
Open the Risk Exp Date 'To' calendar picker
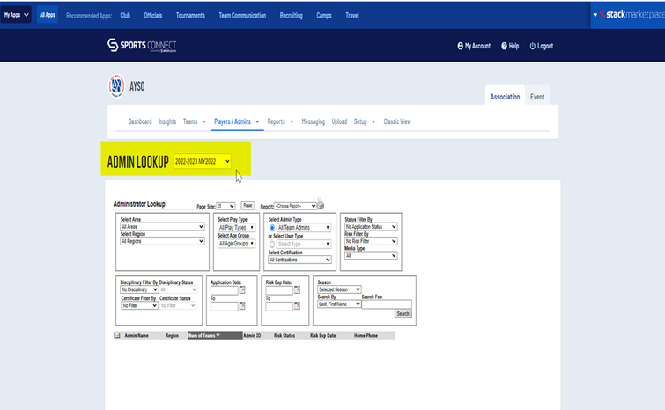coord(297,306)
